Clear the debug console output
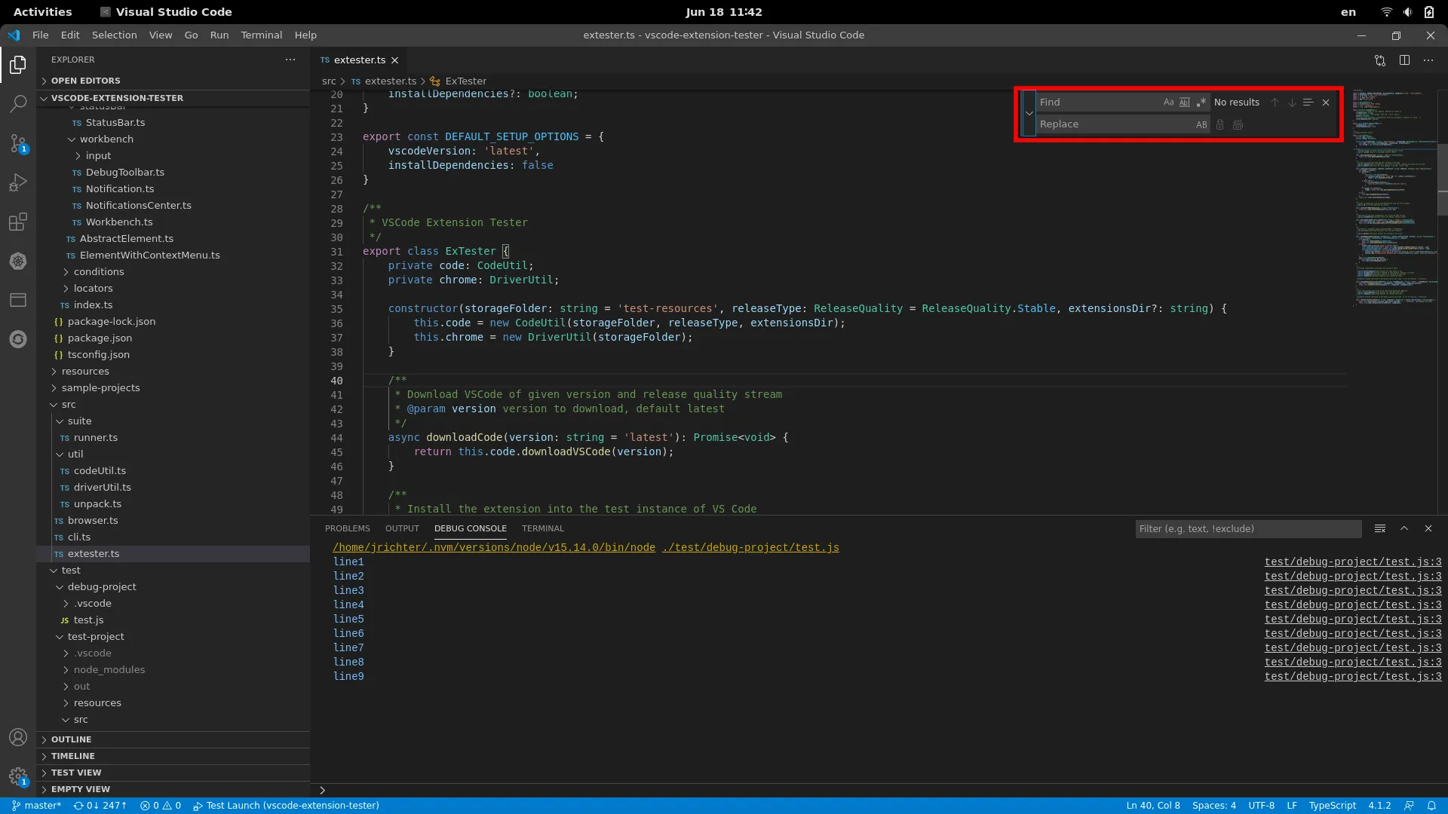1448x814 pixels. (x=1380, y=529)
